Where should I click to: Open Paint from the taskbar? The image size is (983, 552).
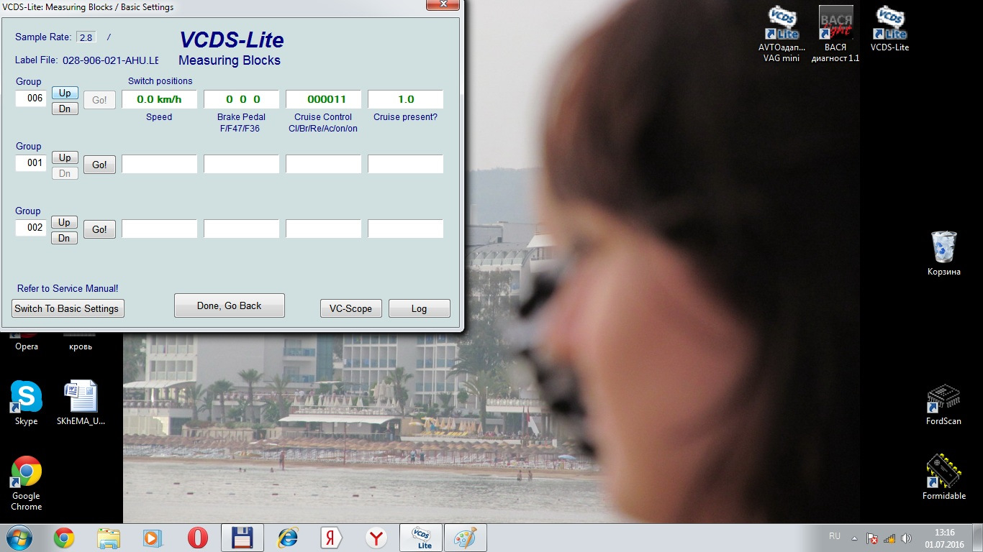point(466,538)
